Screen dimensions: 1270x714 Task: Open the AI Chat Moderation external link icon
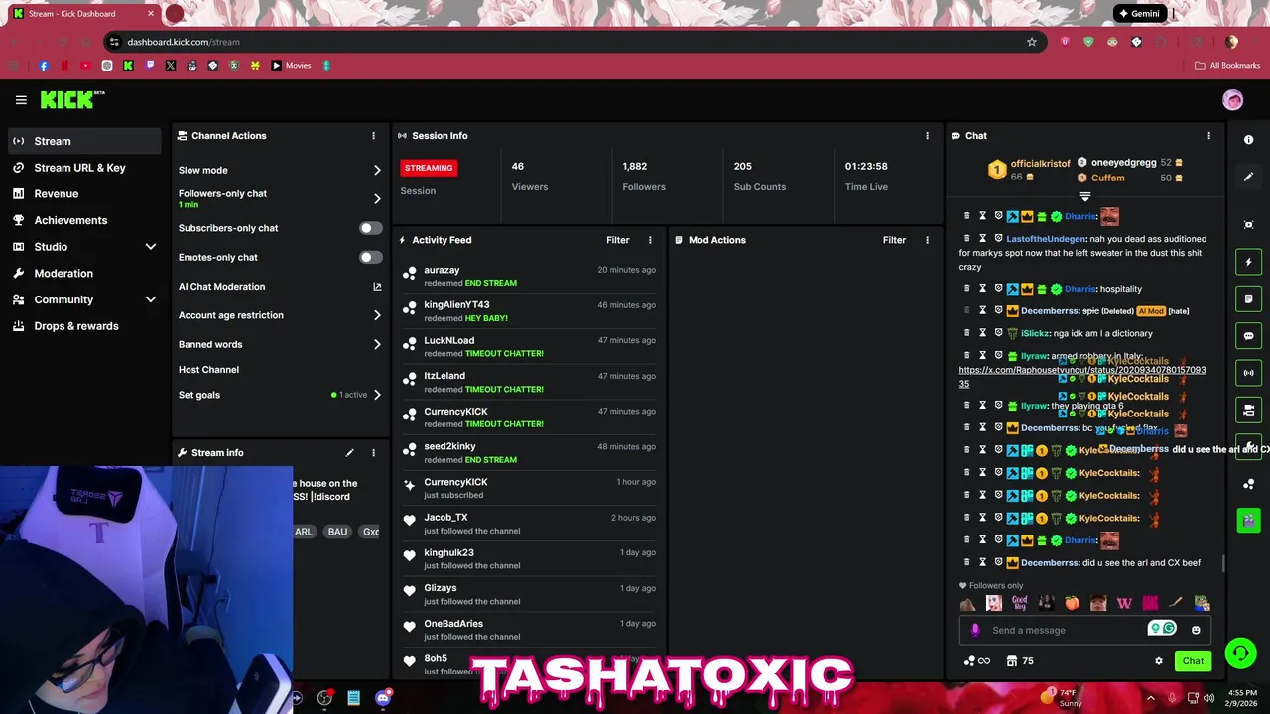coord(377,287)
